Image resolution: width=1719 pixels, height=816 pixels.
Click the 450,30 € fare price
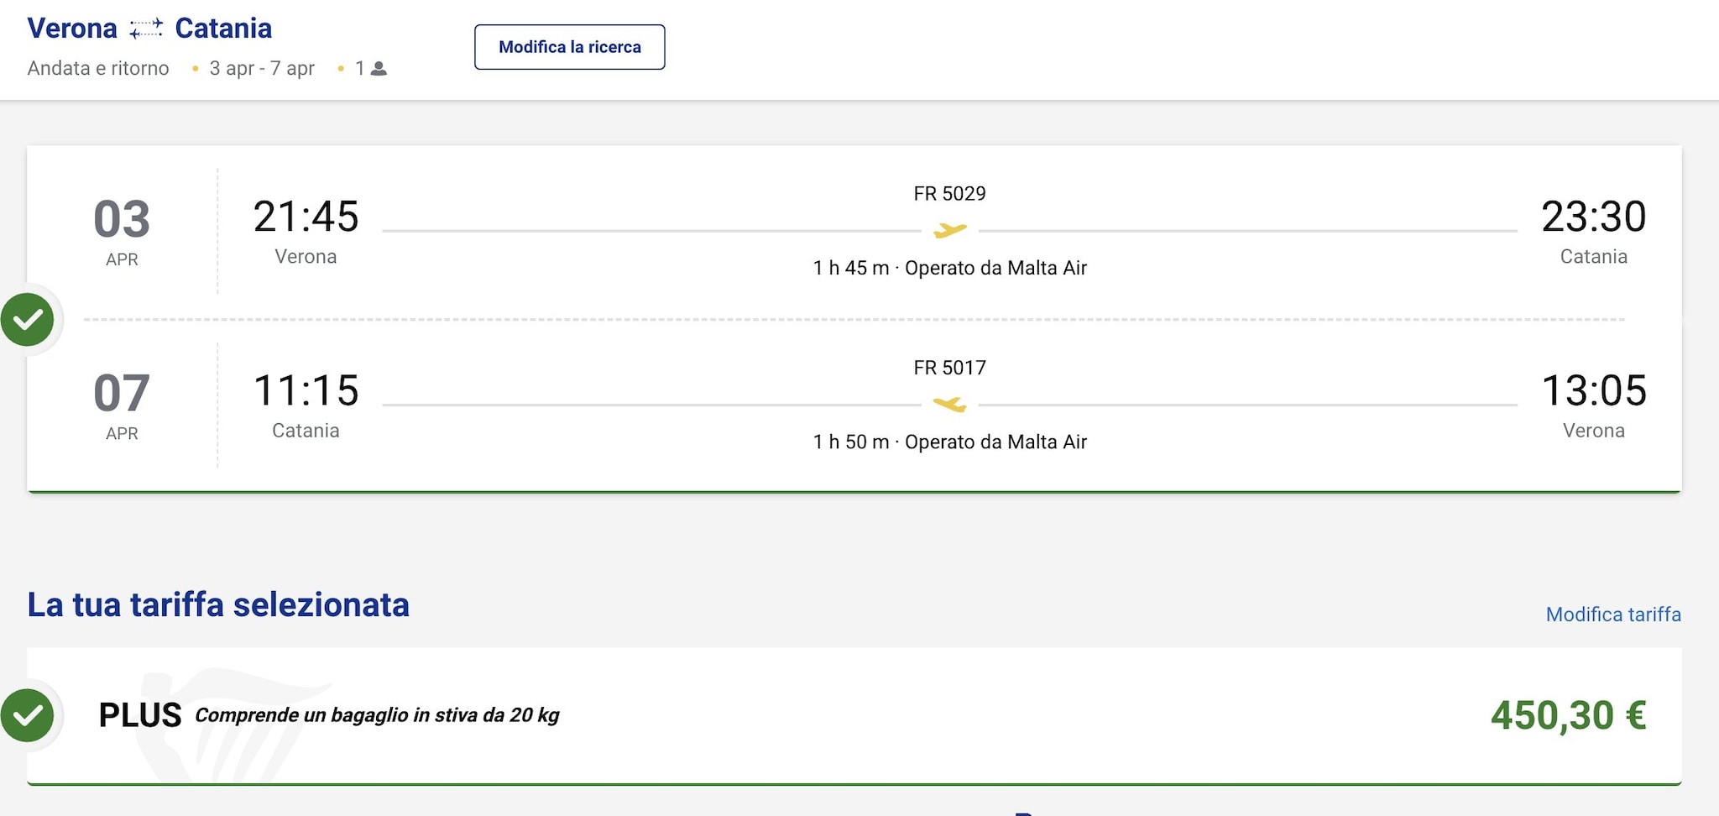[1567, 715]
